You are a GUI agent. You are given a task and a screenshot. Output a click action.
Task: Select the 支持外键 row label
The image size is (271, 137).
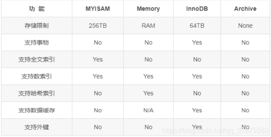(37, 127)
